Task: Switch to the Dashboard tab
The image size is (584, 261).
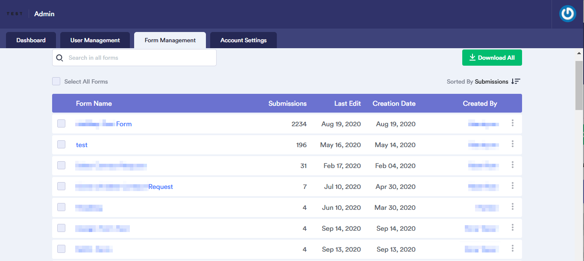Action: point(31,41)
